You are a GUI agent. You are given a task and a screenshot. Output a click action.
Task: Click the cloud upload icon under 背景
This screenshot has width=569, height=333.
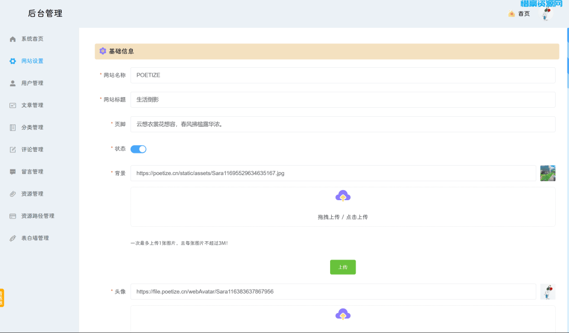343,196
